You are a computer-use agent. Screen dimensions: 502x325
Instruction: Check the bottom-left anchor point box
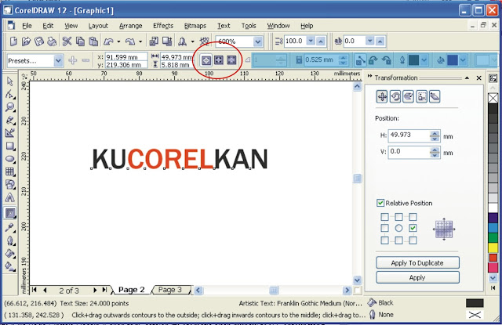pos(385,240)
